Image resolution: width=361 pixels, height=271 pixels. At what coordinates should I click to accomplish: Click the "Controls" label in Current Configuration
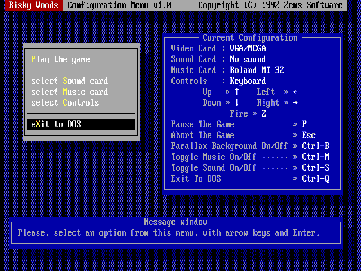pyautogui.click(x=189, y=81)
